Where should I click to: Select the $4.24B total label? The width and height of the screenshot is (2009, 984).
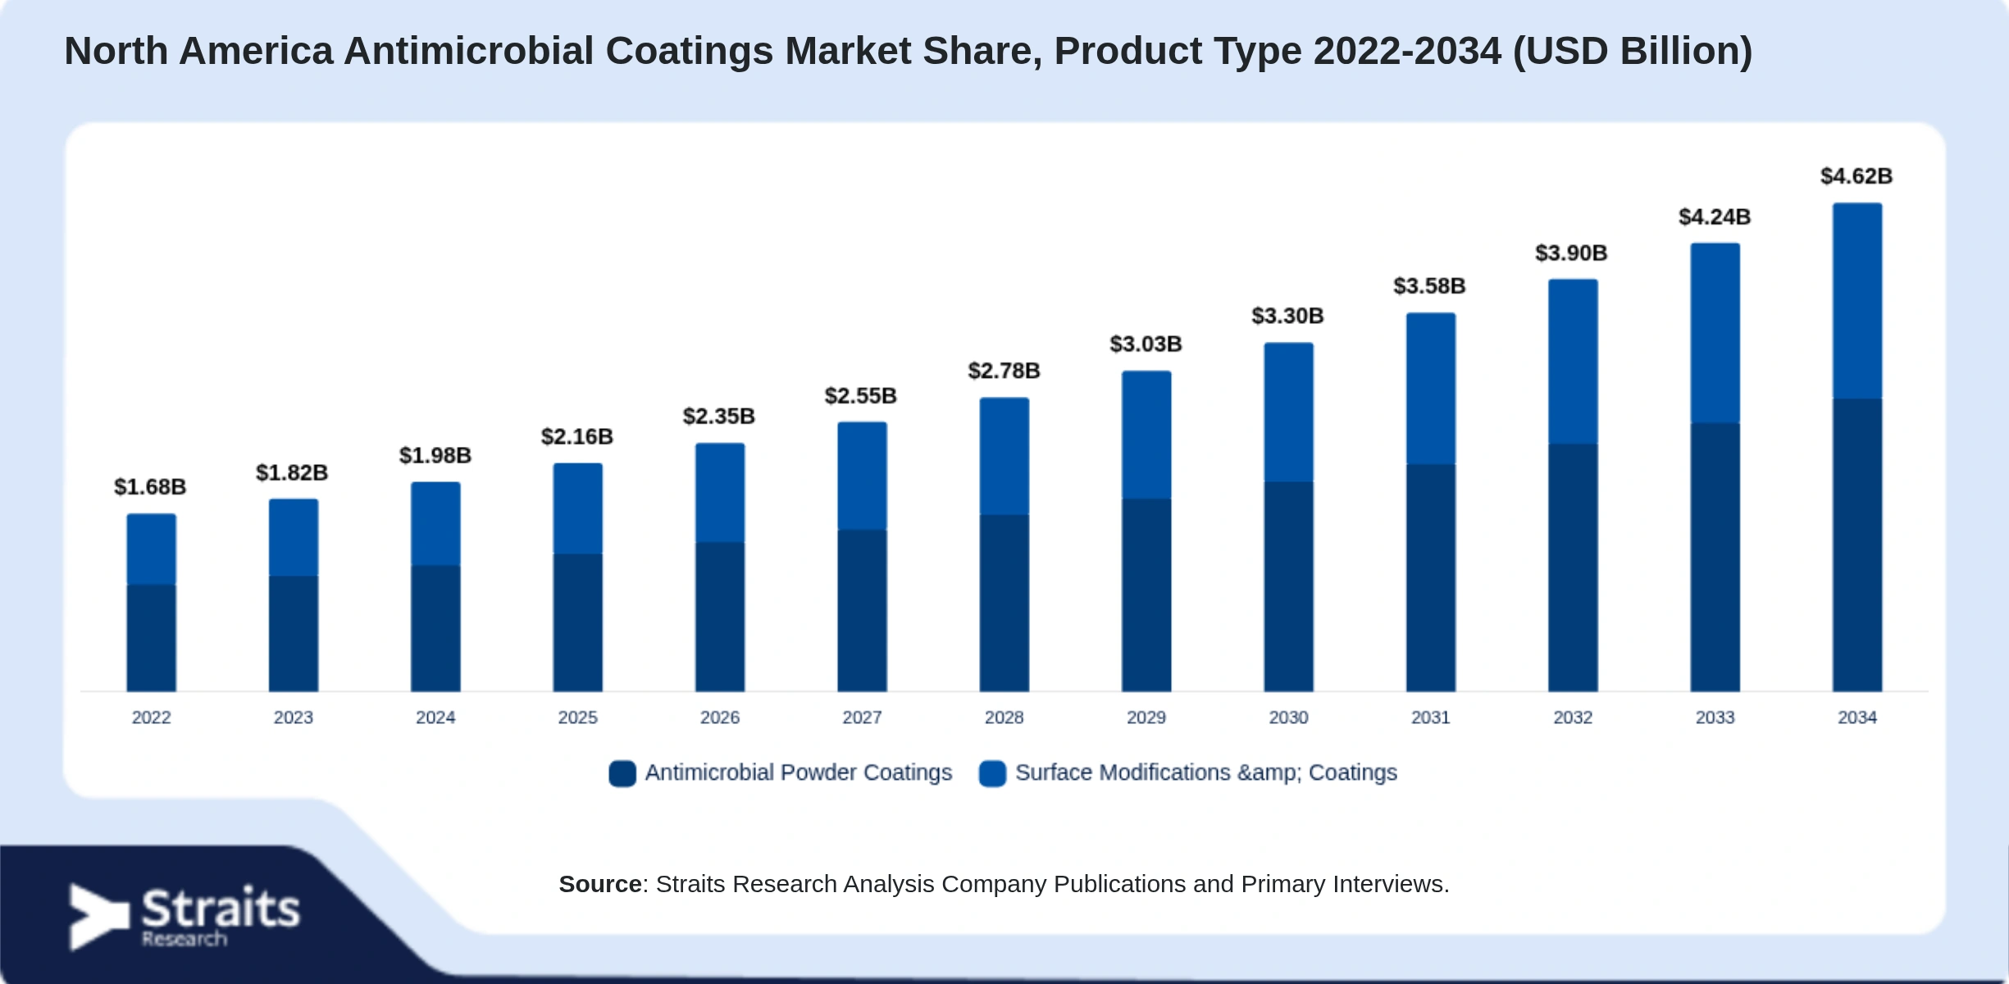(x=1715, y=216)
